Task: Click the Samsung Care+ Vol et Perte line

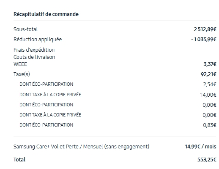Action: pyautogui.click(x=81, y=147)
